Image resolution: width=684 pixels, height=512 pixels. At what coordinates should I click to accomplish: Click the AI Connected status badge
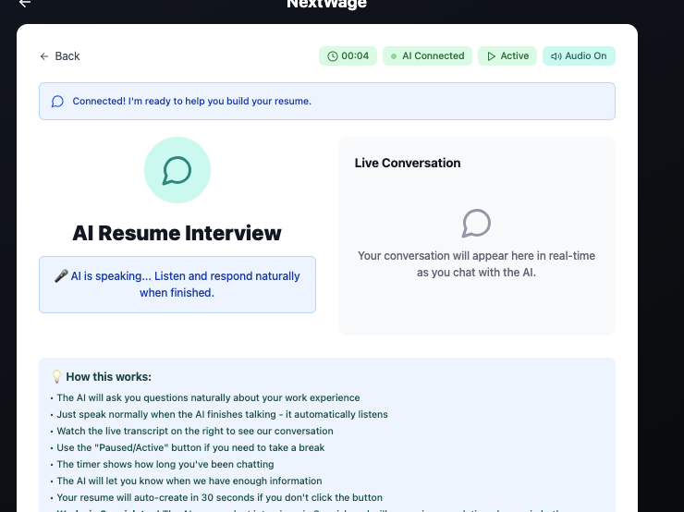coord(427,55)
